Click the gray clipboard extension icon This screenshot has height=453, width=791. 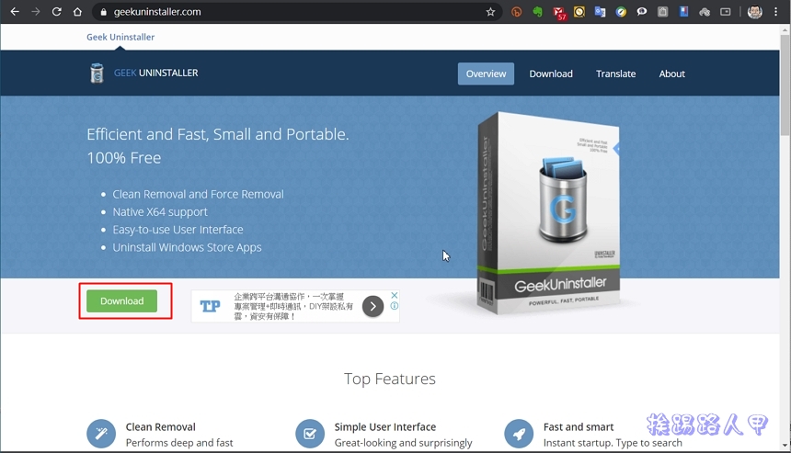pos(663,12)
